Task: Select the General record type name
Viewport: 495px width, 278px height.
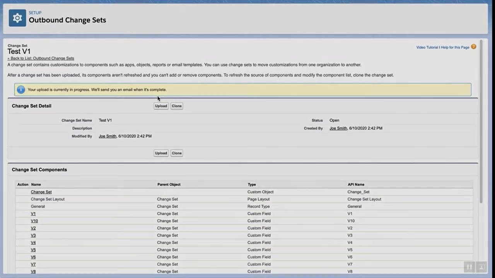Action: click(38, 207)
